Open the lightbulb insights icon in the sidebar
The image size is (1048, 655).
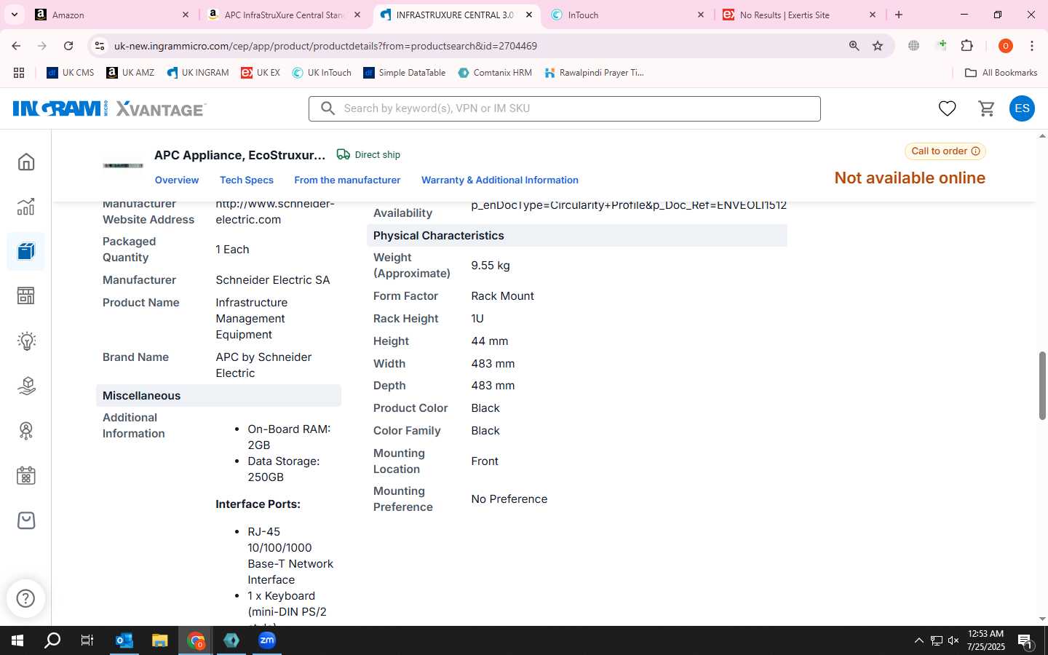(x=26, y=341)
